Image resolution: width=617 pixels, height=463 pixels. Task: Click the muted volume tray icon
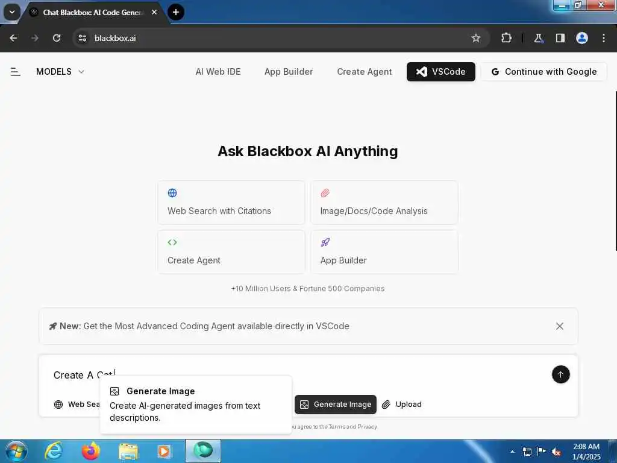click(556, 452)
